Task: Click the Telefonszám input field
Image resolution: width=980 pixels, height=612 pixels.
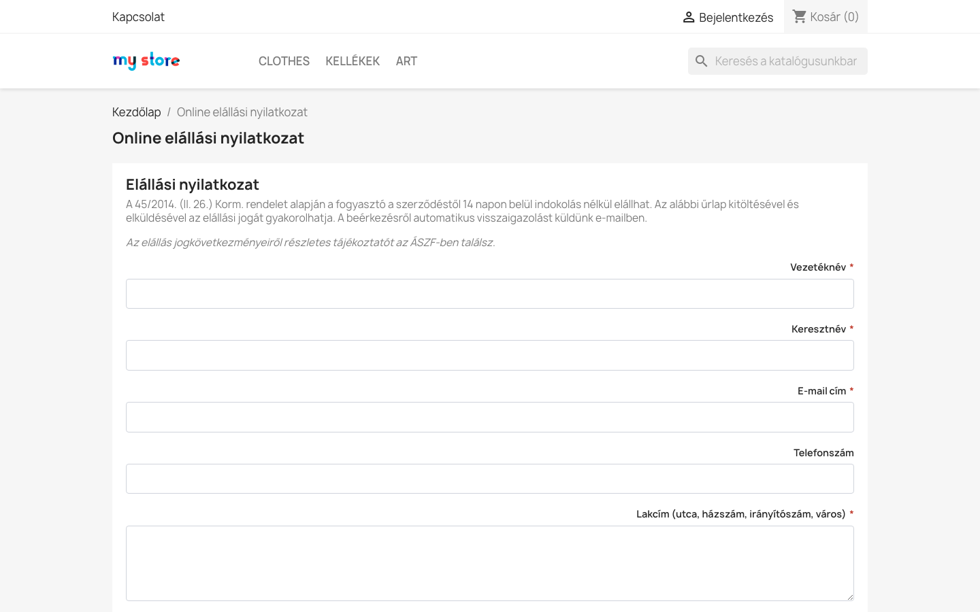Action: click(x=490, y=479)
